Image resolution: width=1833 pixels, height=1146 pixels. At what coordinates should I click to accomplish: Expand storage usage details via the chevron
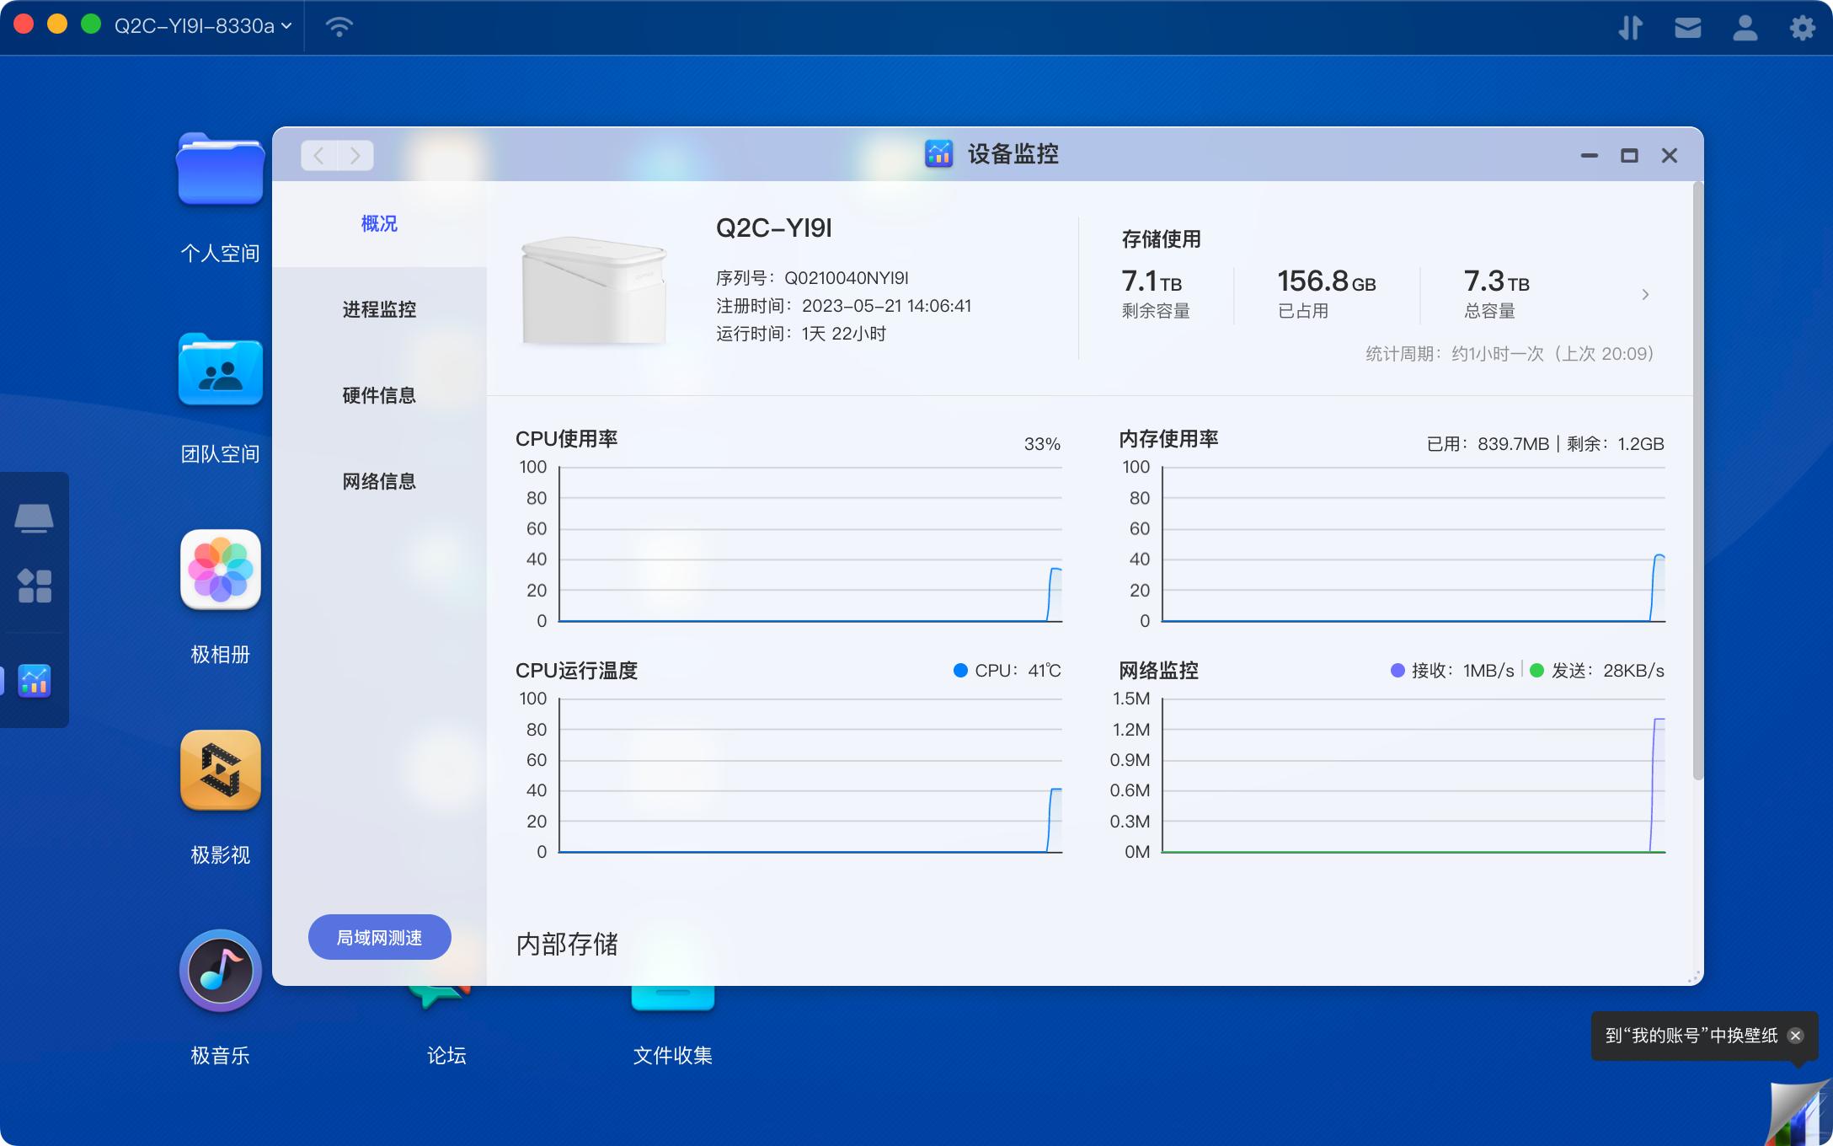[x=1646, y=294]
